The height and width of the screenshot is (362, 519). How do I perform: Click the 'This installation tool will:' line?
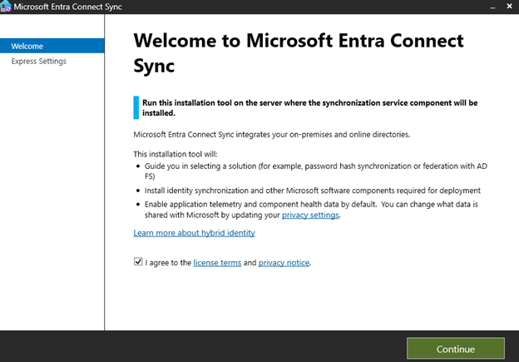pyautogui.click(x=175, y=154)
